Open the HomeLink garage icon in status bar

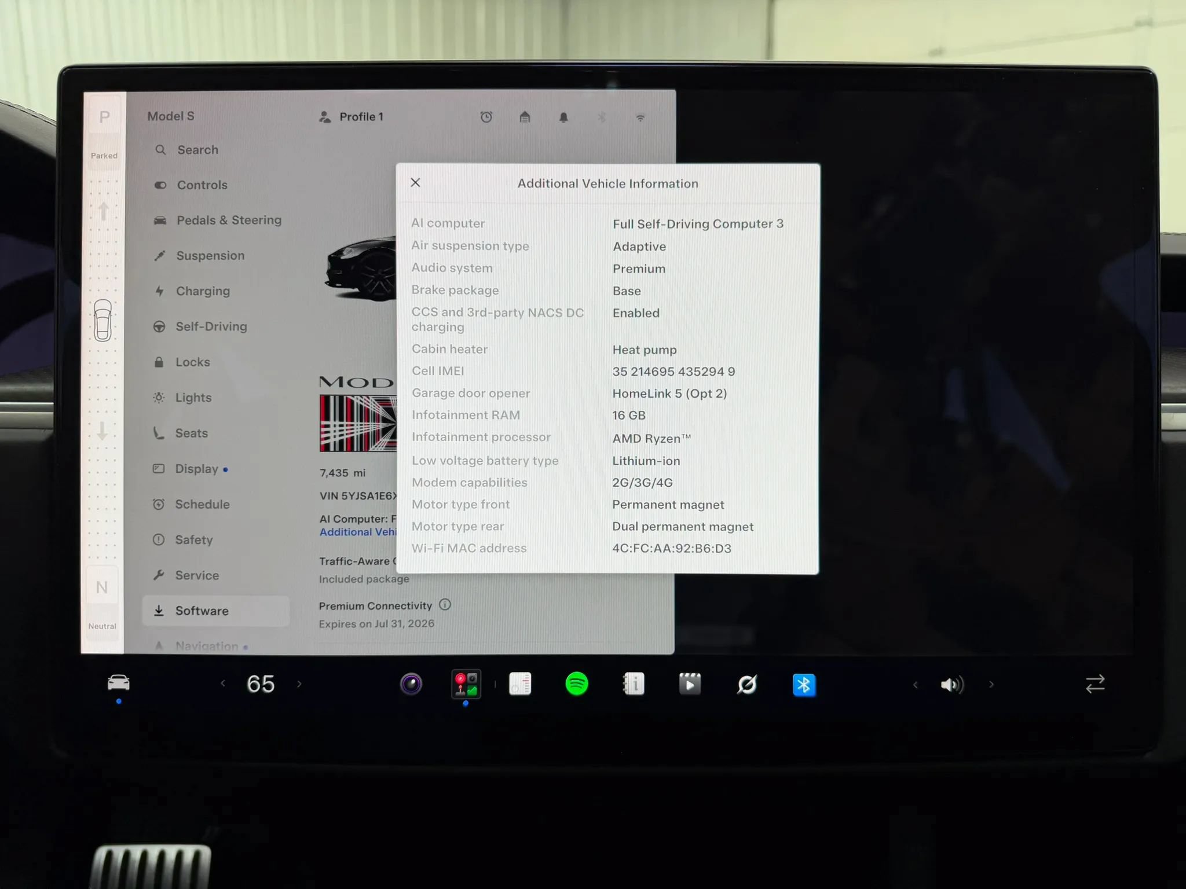[525, 117]
